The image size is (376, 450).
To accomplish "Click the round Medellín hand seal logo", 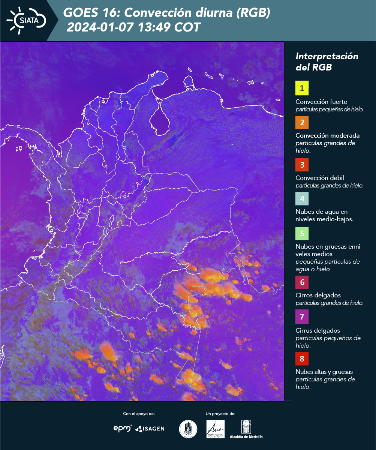I will coord(188,429).
